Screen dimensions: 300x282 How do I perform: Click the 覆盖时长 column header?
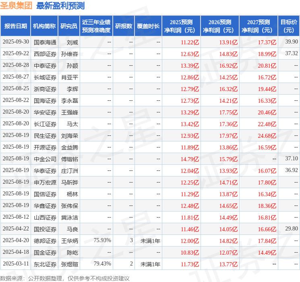coord(148,26)
